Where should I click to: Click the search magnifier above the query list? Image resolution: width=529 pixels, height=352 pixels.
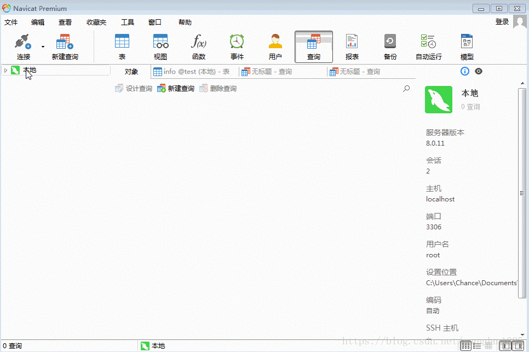406,88
